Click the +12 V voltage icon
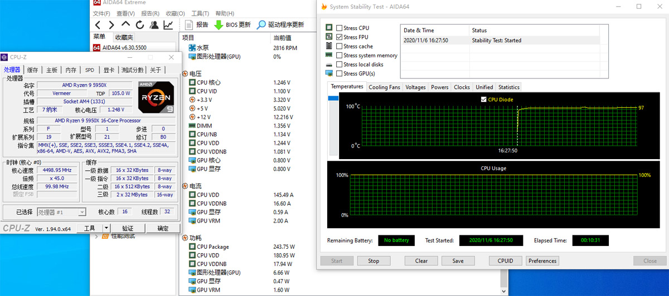669x296 pixels. pos(192,117)
